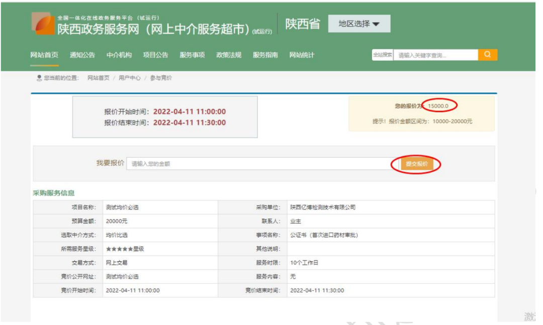Viewport: 543px width, 325px height.
Task: Select 服务事项 in the navigation bar
Action: 192,55
